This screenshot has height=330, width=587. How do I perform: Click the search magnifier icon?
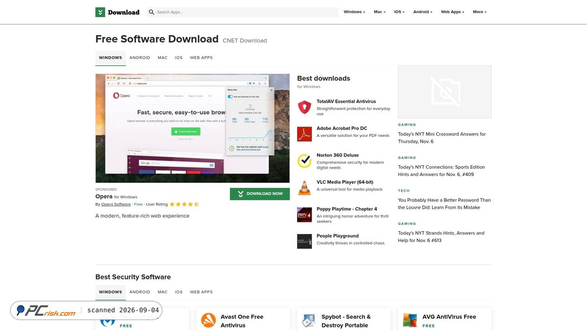tap(152, 12)
